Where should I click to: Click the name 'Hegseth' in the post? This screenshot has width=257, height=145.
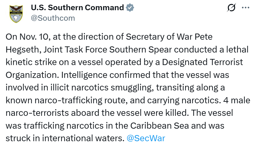coord(23,49)
